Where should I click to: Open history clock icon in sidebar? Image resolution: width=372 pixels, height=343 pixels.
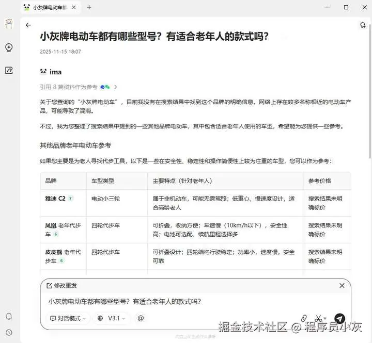[9, 333]
